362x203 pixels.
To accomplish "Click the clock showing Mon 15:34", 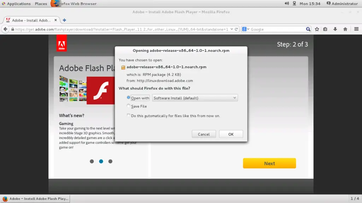I will 310,4.
